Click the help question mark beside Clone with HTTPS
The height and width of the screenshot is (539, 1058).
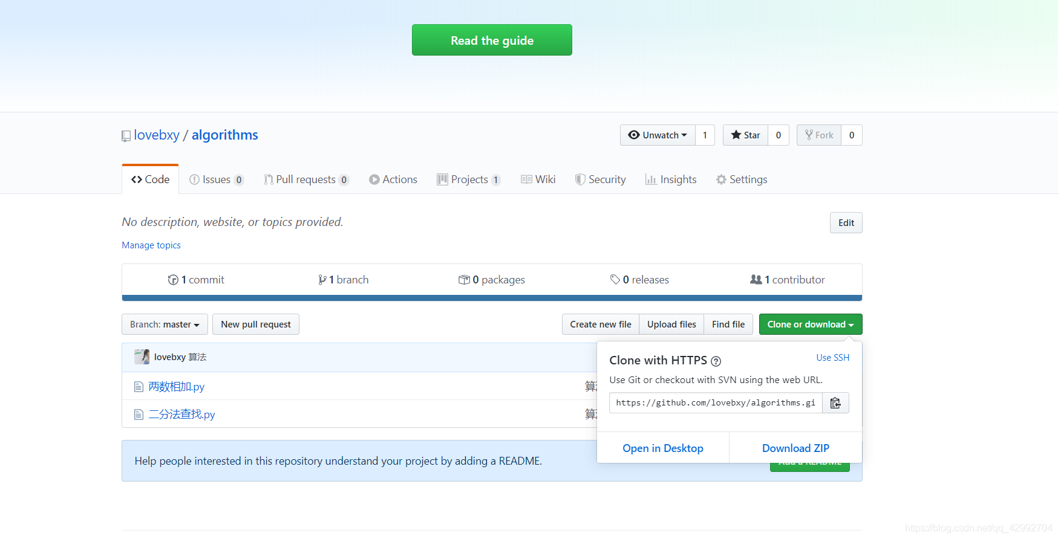coord(716,361)
